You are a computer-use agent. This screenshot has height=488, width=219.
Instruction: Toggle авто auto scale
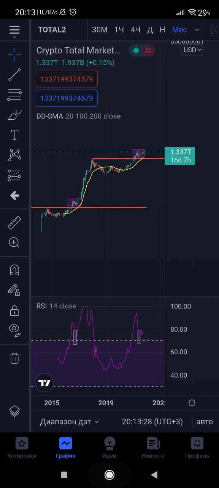pos(205,422)
